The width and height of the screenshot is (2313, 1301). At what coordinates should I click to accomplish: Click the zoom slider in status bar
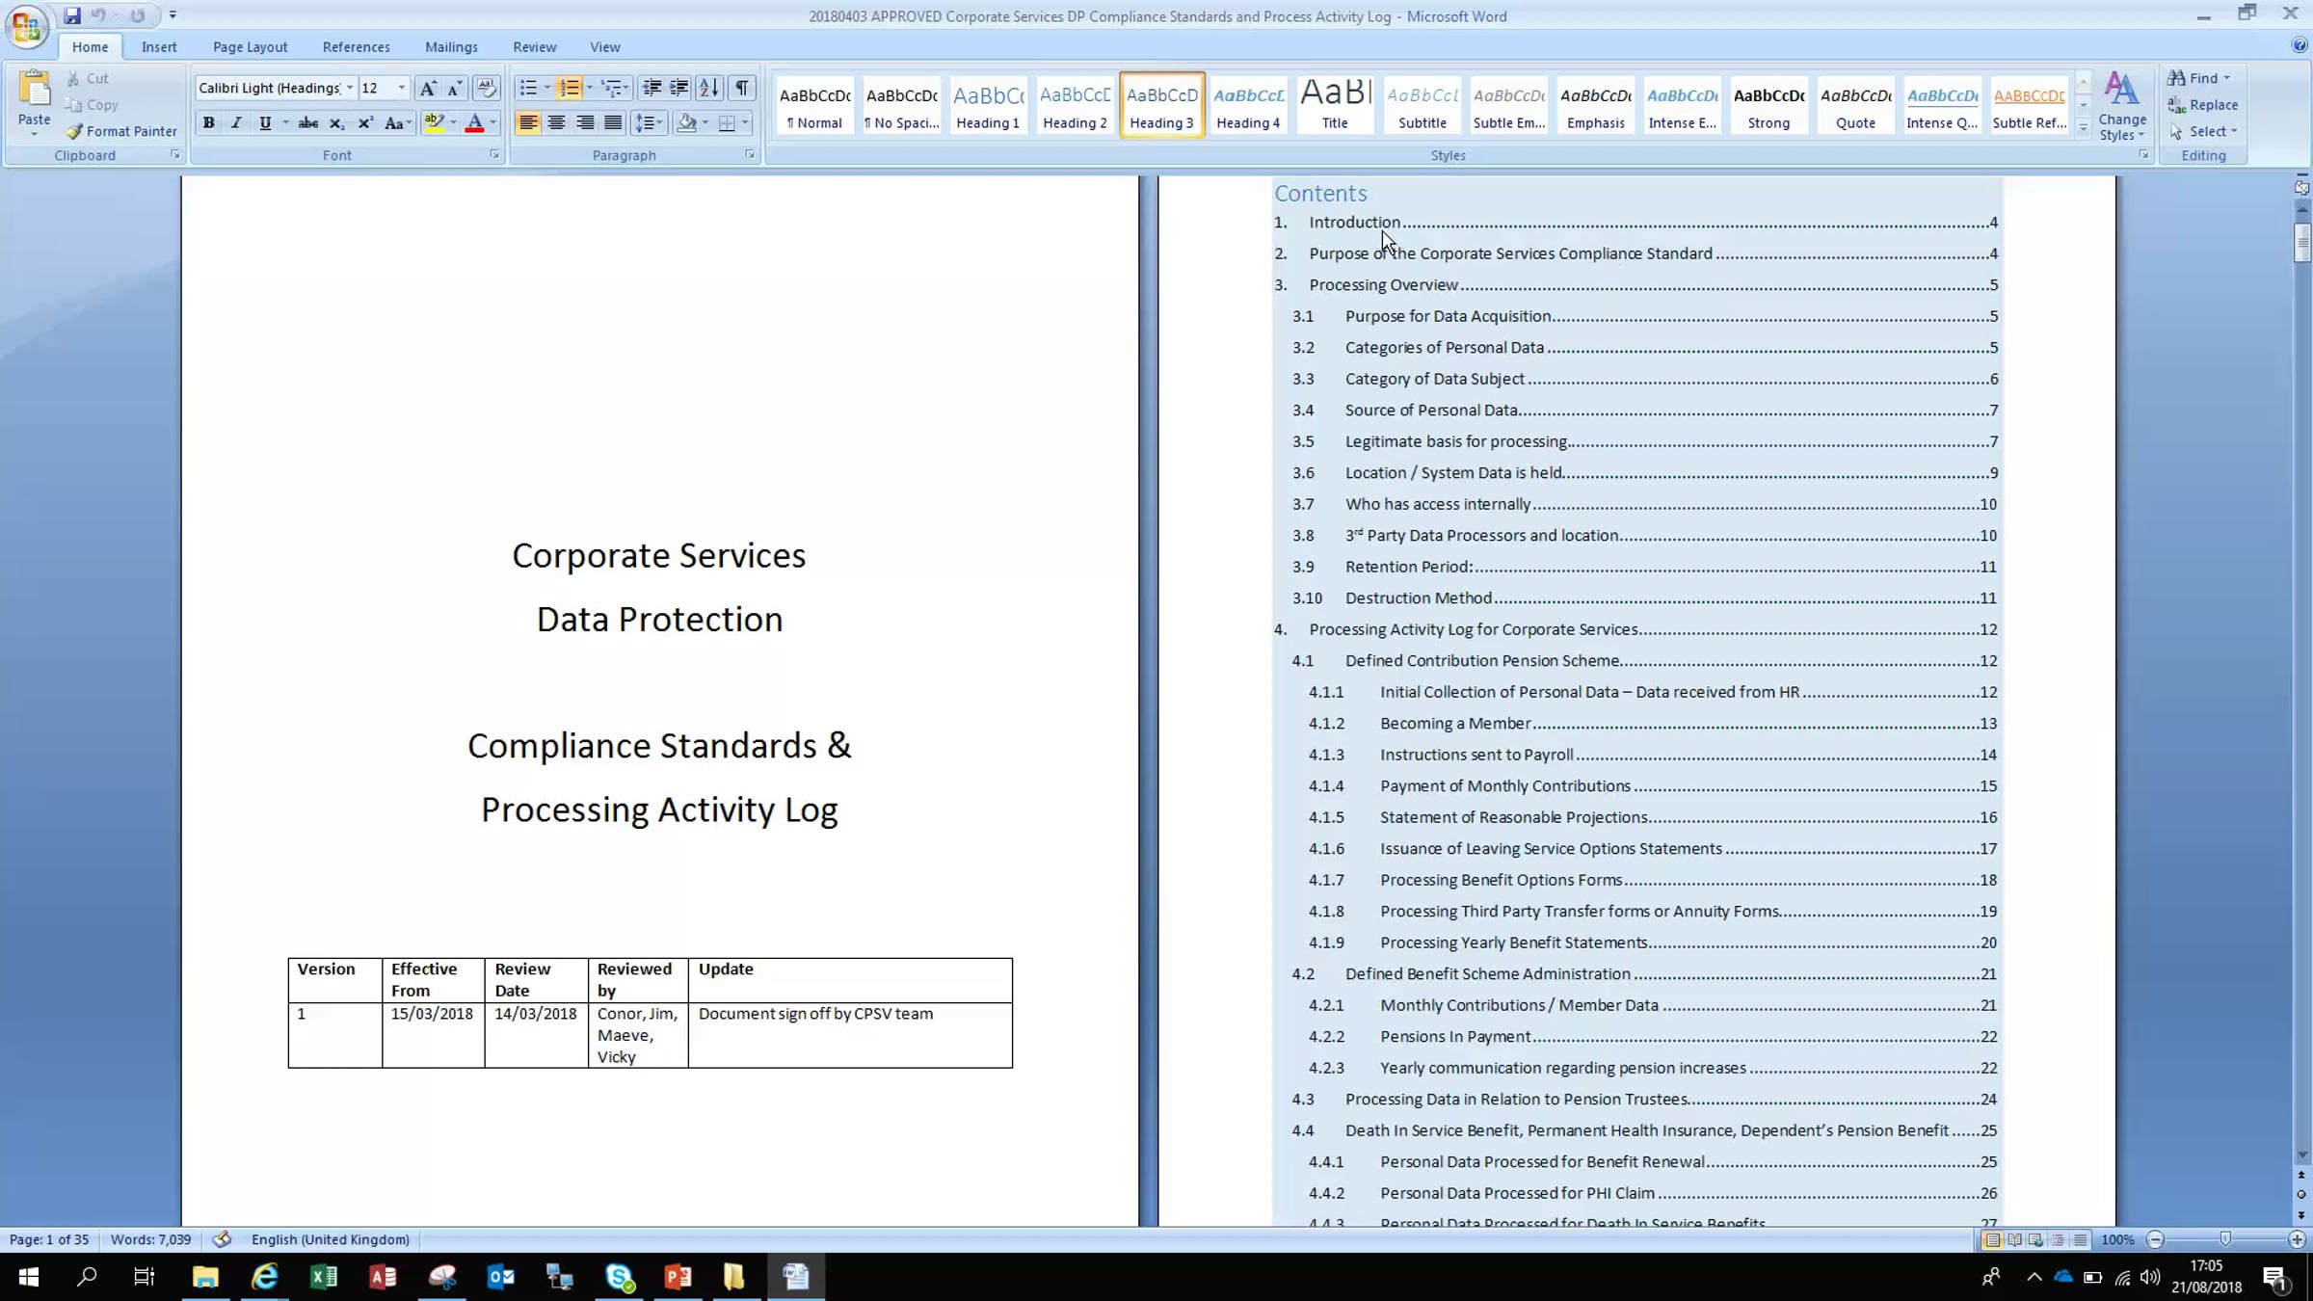[x=2224, y=1239]
